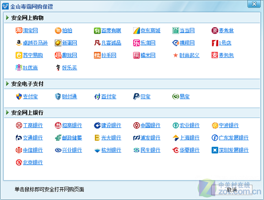This screenshot has width=264, height=200.
Task: Click the 乐淘网 pink icon
Action: [137, 43]
